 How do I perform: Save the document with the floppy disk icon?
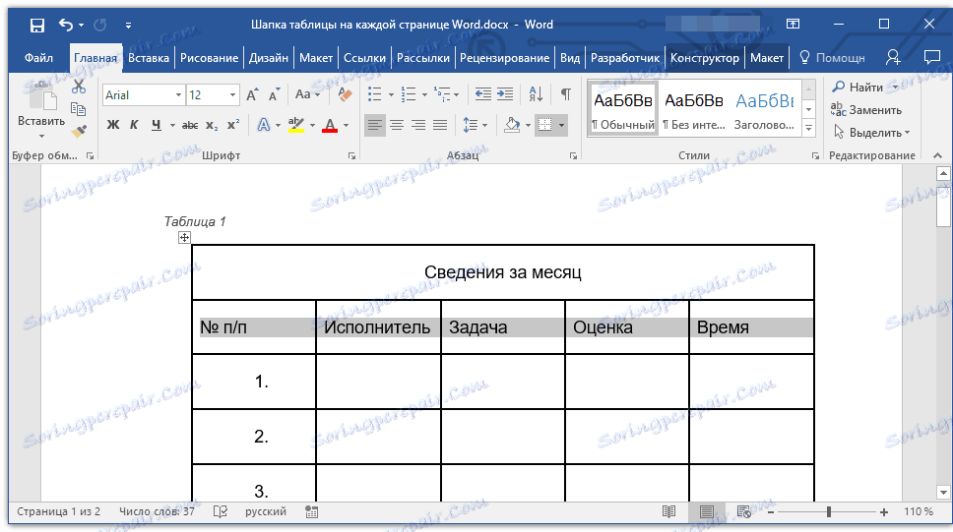point(37,25)
